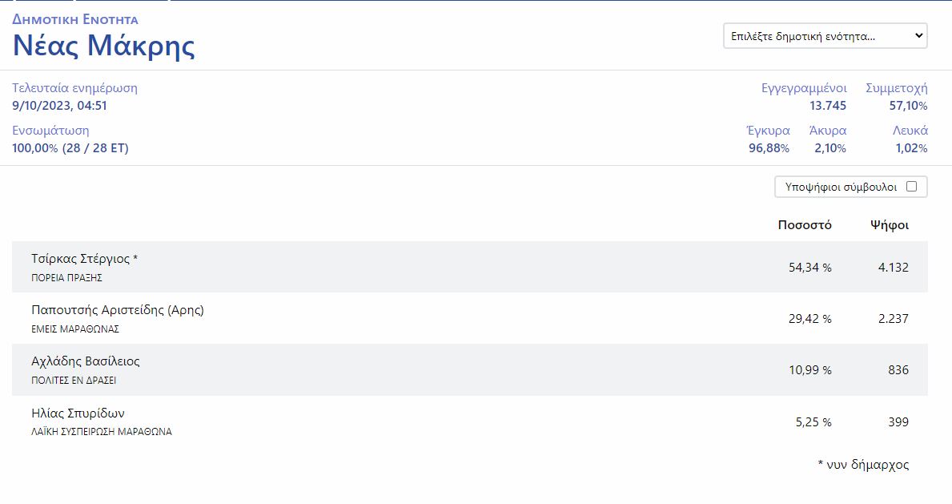This screenshot has height=504, width=952.
Task: Click the ΠΟΛΙΤΕΣ ΕΝ ΔΡΑΣΕΙ party name
Action: (74, 381)
